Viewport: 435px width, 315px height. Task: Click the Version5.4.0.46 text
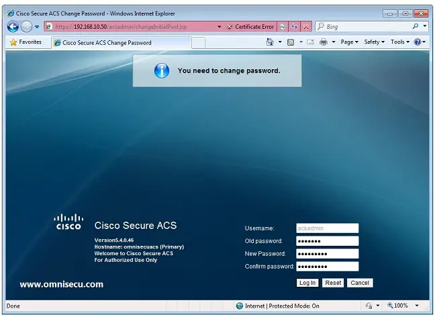tap(114, 240)
